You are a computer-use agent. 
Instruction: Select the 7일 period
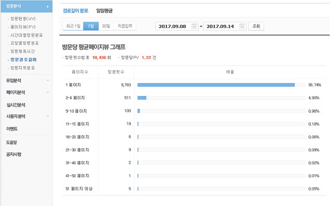[91, 26]
